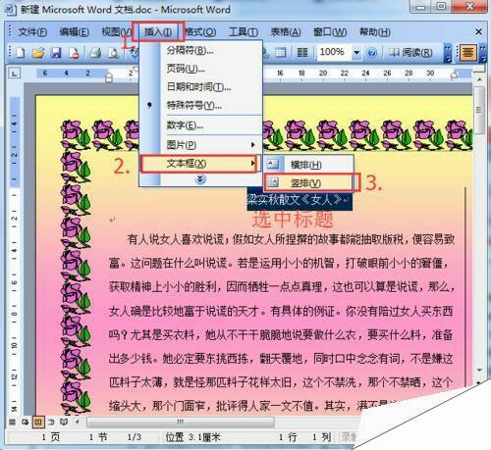Choose 数字(E)... menu entry

200,125
